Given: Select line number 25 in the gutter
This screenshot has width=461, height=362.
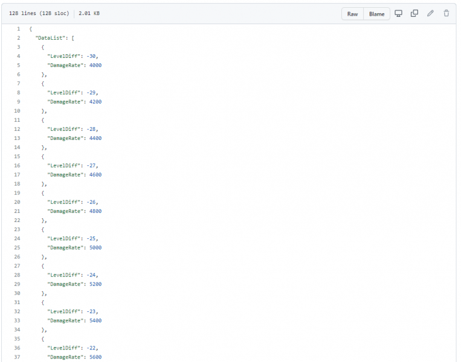Looking at the screenshot, I should coord(17,248).
